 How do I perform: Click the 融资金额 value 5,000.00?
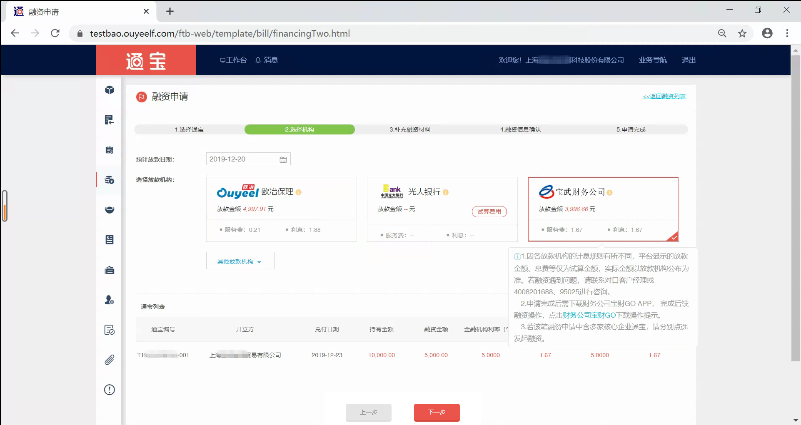pyautogui.click(x=436, y=355)
